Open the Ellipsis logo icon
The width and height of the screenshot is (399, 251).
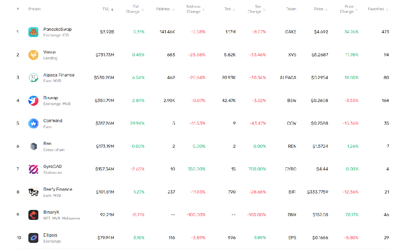click(33, 238)
